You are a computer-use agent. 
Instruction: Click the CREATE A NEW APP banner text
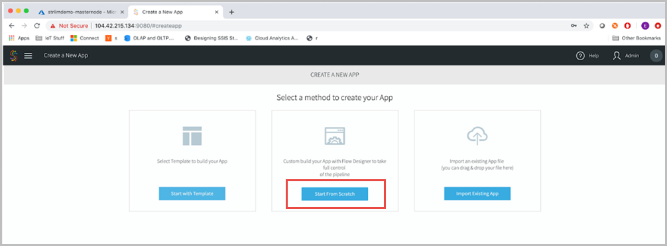(x=334, y=75)
